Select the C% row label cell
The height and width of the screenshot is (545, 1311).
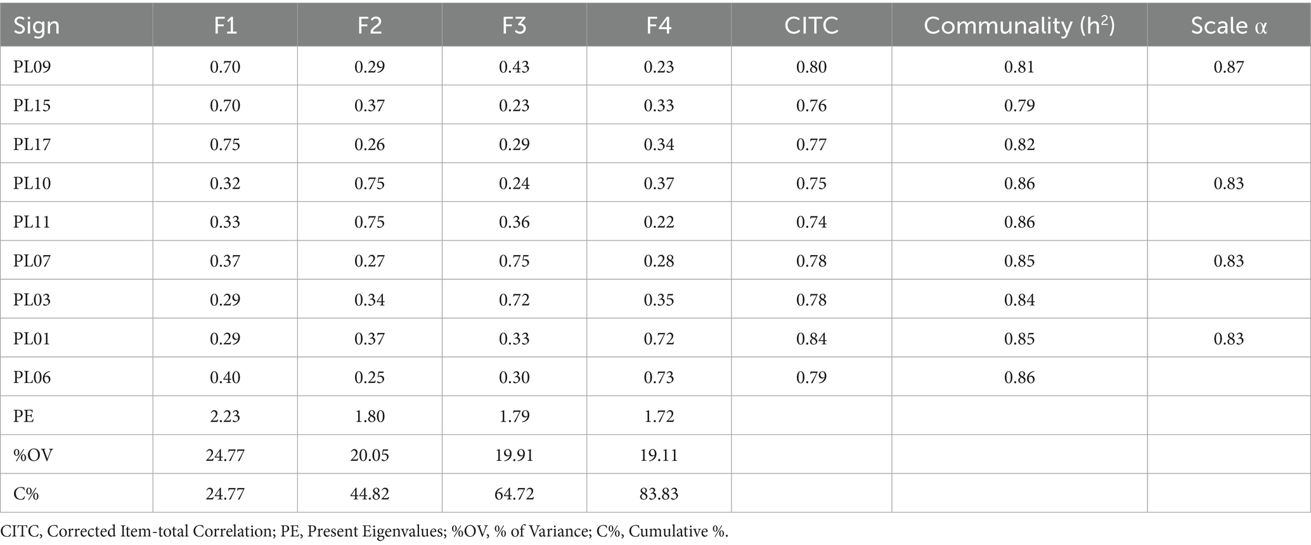[x=26, y=494]
